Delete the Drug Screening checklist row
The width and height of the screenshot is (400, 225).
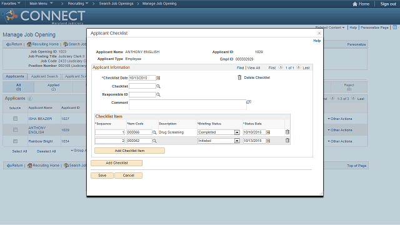point(287,132)
